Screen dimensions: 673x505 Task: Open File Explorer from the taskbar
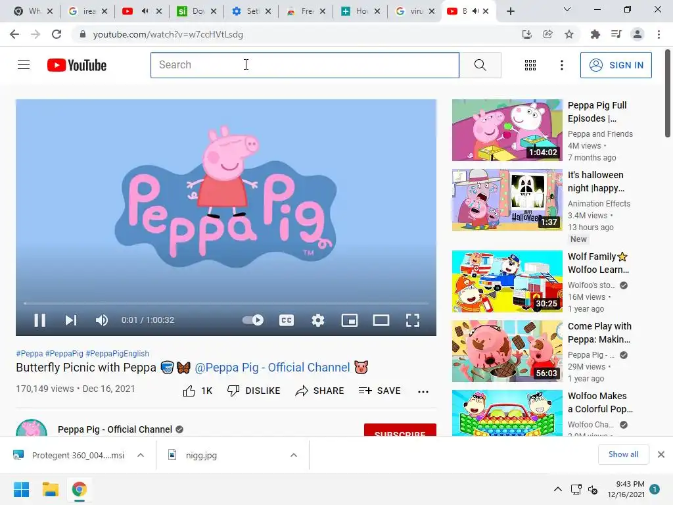[x=50, y=489]
